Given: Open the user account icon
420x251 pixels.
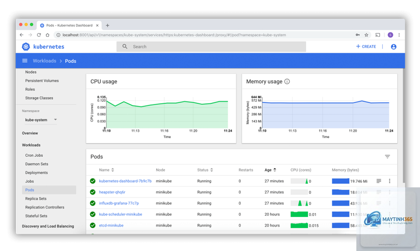Looking at the screenshot, I should (394, 47).
